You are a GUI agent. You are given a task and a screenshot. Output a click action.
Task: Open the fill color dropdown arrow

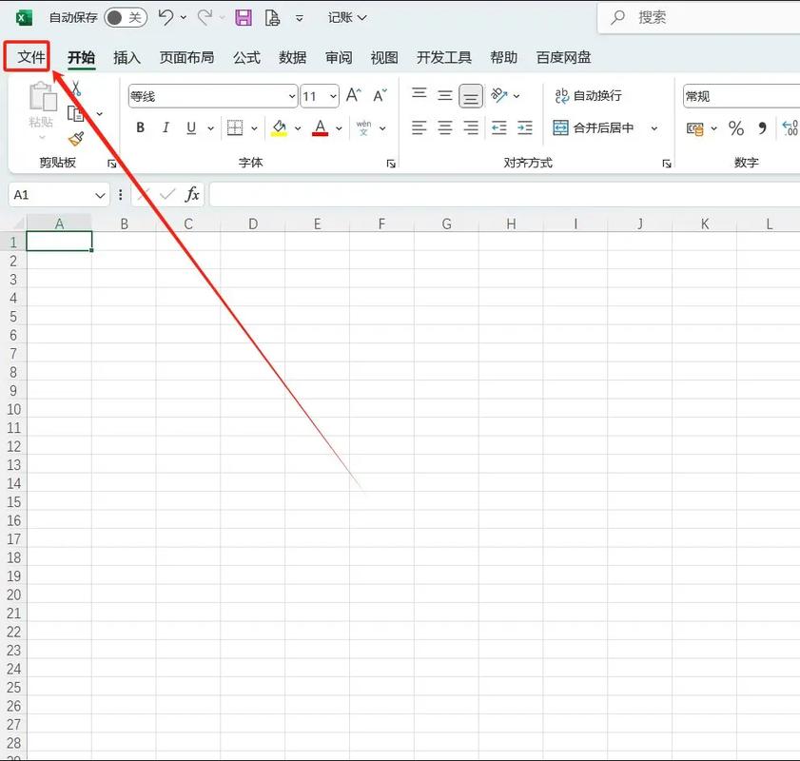tap(298, 128)
